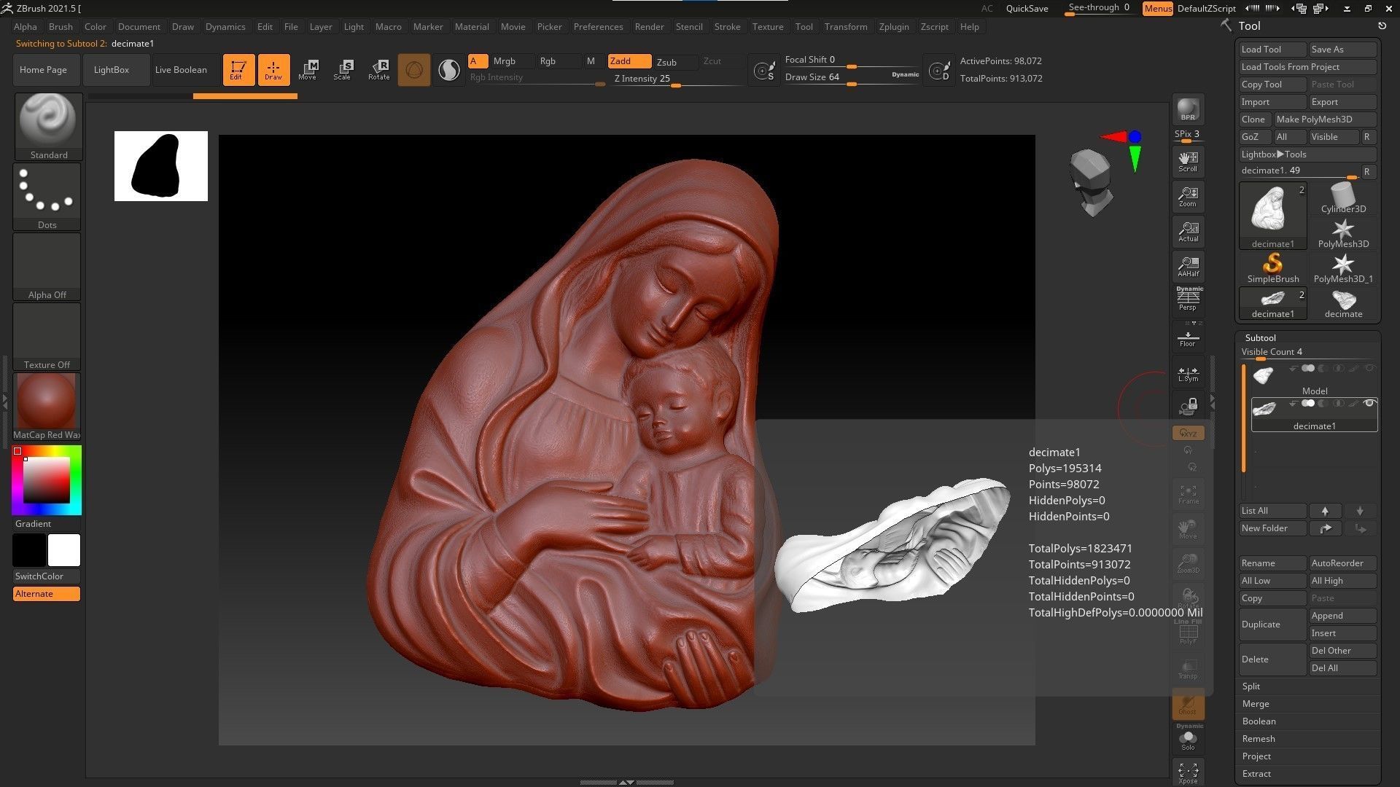Click the Duplicate subtool button
Viewport: 1400px width, 787px height.
coord(1272,624)
